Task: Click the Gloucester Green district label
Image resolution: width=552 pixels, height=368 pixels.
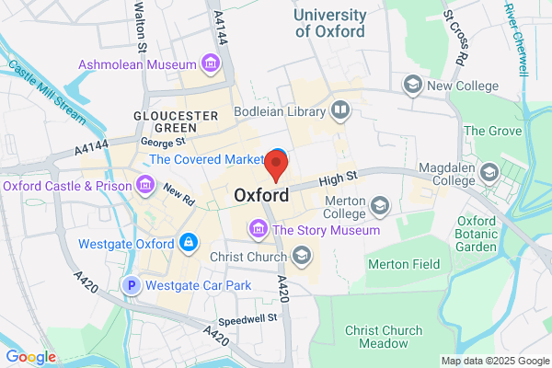Action: tap(176, 121)
